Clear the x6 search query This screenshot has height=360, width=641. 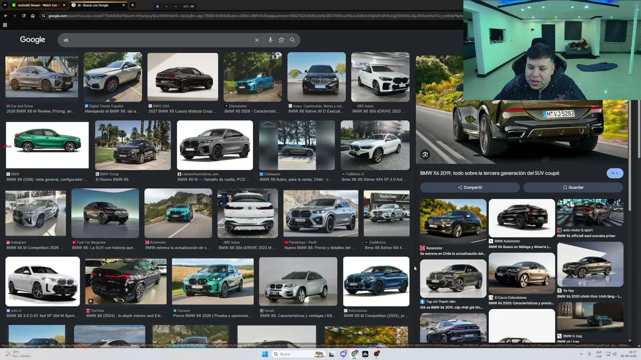[257, 40]
